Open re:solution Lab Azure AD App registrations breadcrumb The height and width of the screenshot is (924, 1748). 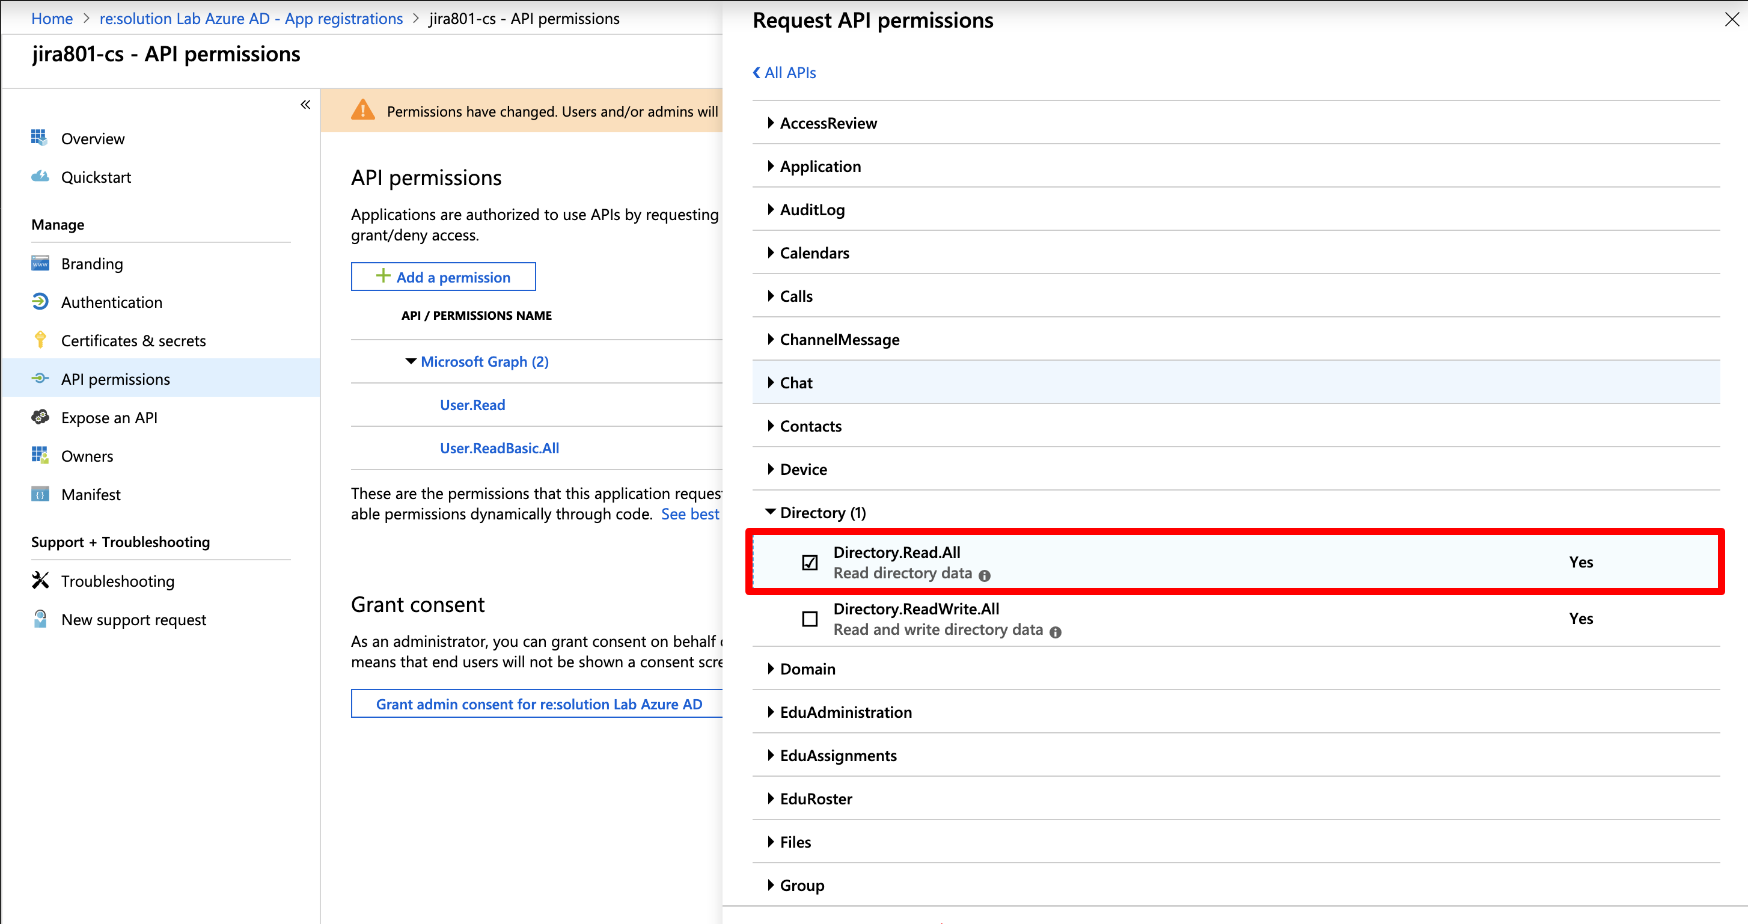251,18
